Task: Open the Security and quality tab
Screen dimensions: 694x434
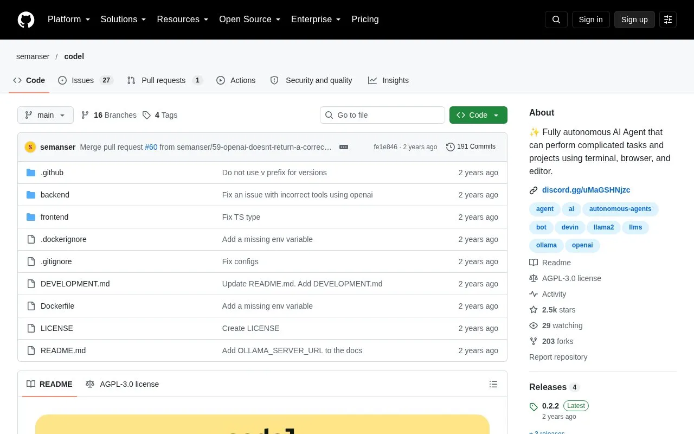Action: click(x=311, y=80)
